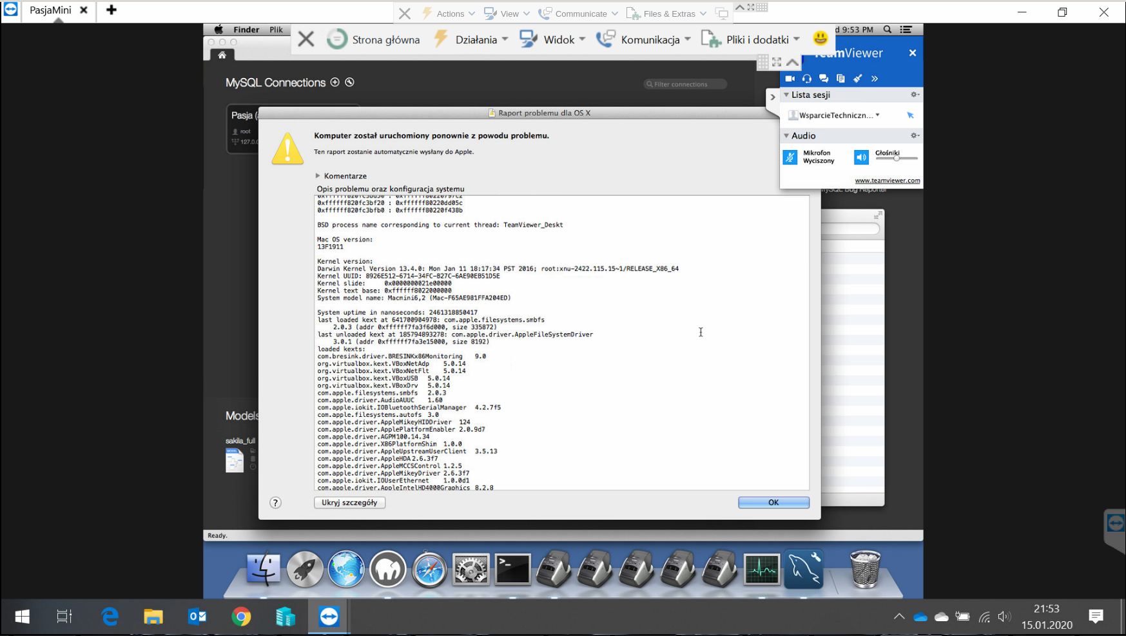The height and width of the screenshot is (636, 1126).
Task: Open the View dropdown in top toolbar
Action: coord(507,14)
